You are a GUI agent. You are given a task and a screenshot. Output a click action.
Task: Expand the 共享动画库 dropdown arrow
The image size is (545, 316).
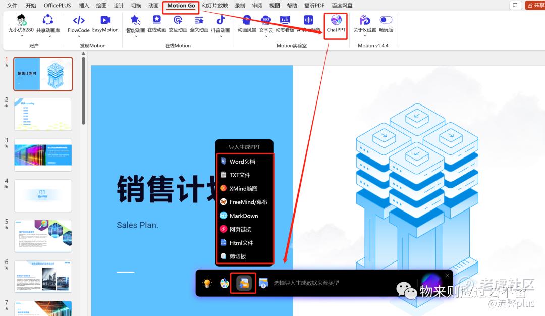tap(49, 36)
